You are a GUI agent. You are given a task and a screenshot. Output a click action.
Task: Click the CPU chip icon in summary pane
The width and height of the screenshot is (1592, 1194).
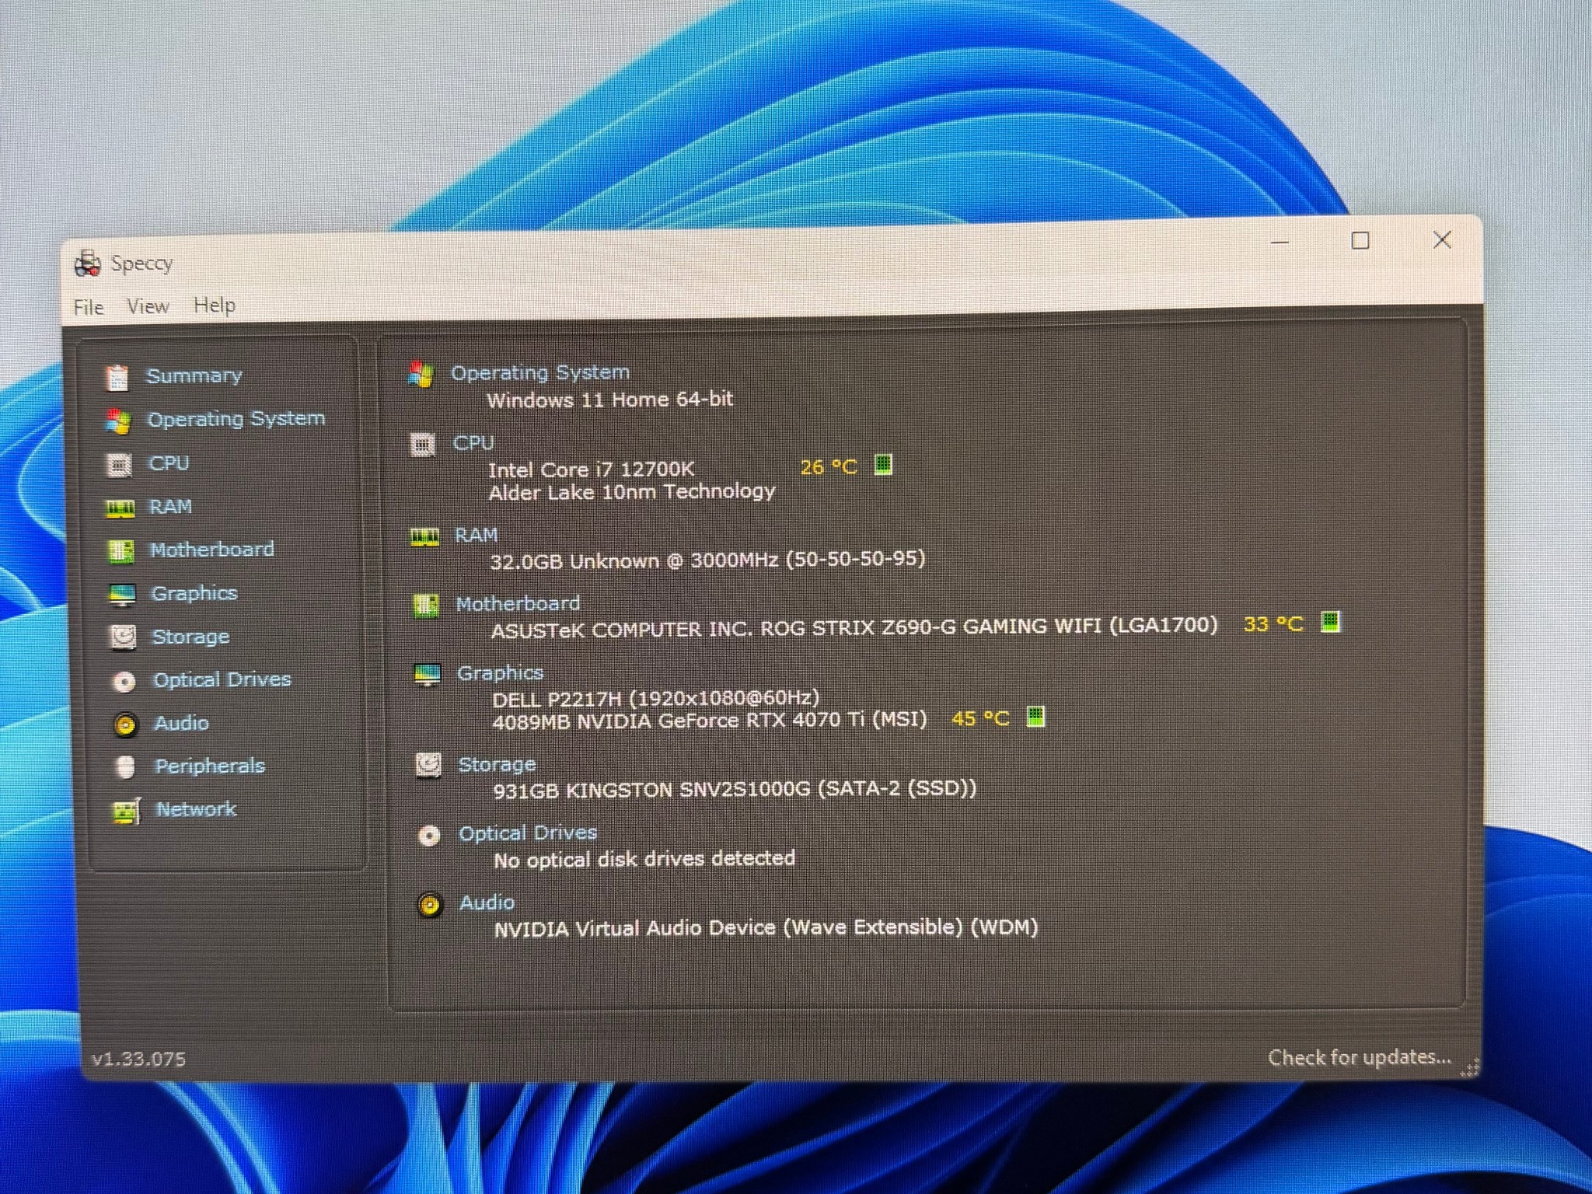[x=422, y=445]
